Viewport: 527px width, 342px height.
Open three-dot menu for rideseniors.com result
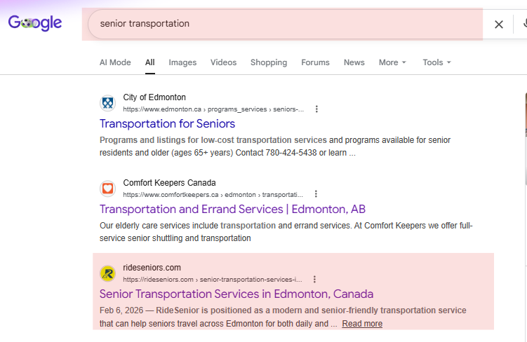[314, 279]
